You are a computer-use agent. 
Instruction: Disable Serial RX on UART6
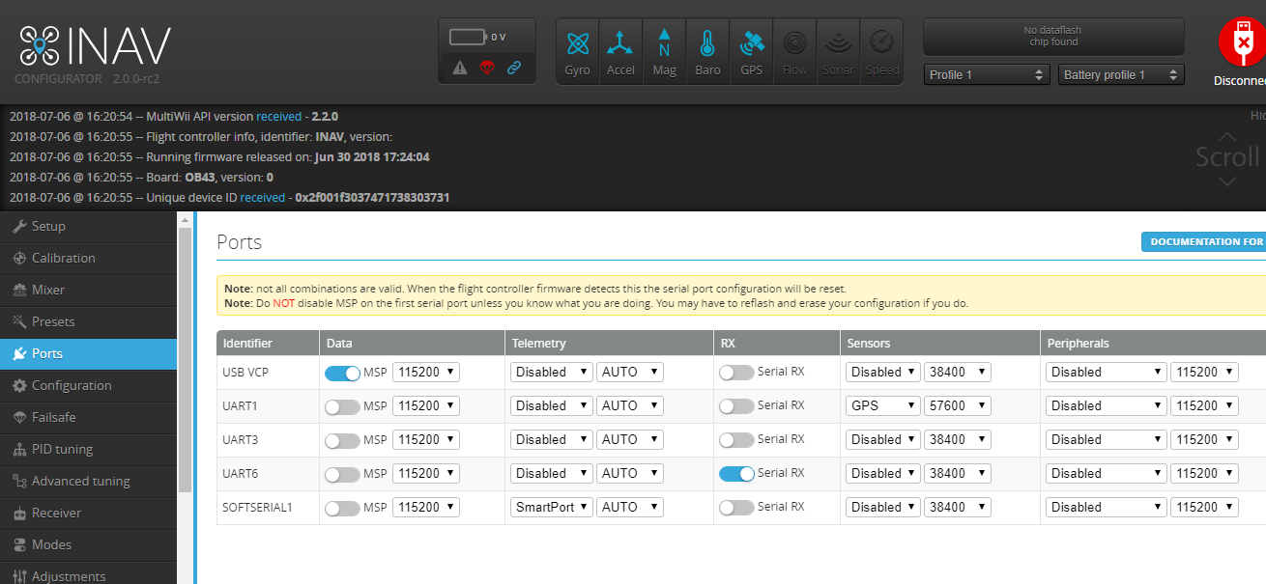[x=736, y=474]
